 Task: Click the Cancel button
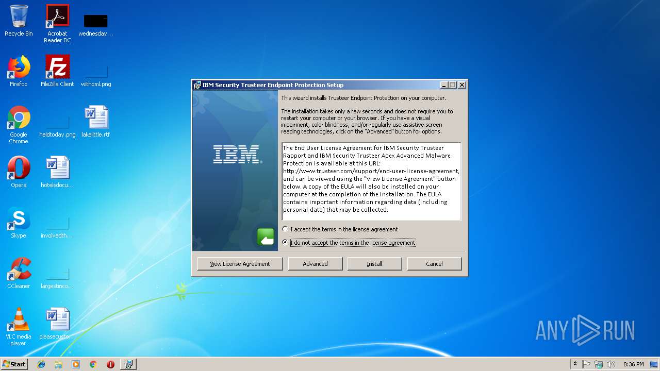tap(434, 264)
